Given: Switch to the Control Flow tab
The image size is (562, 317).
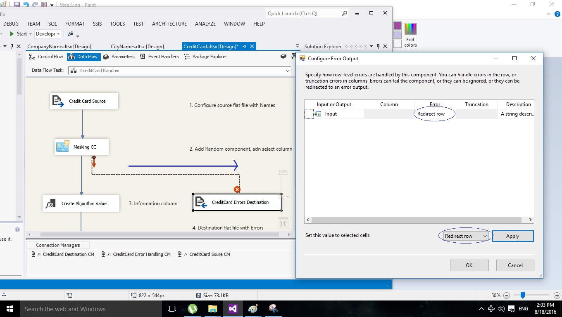Looking at the screenshot, I should tap(46, 57).
